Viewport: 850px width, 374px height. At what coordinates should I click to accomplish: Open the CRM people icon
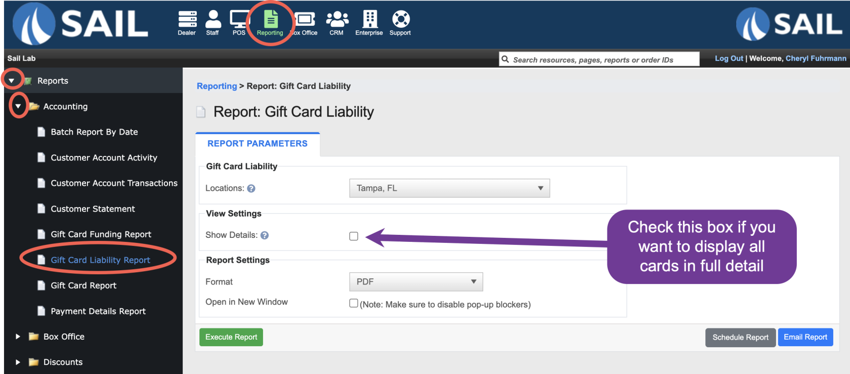(x=337, y=23)
